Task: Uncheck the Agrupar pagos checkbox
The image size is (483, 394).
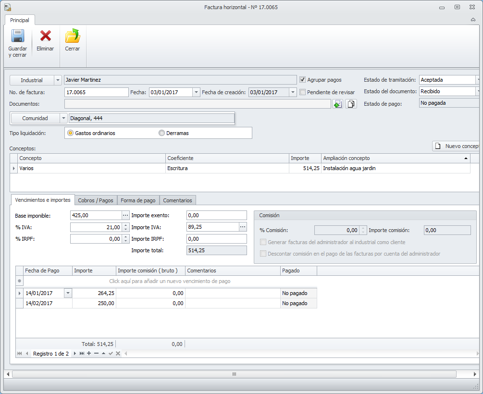Action: (303, 80)
